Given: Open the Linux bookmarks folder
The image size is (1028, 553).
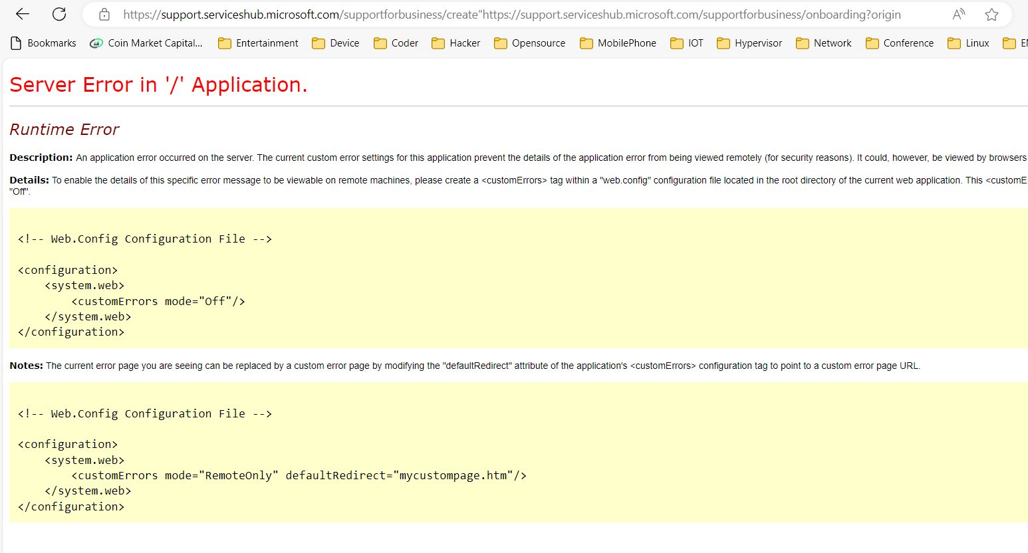Looking at the screenshot, I should pyautogui.click(x=969, y=43).
